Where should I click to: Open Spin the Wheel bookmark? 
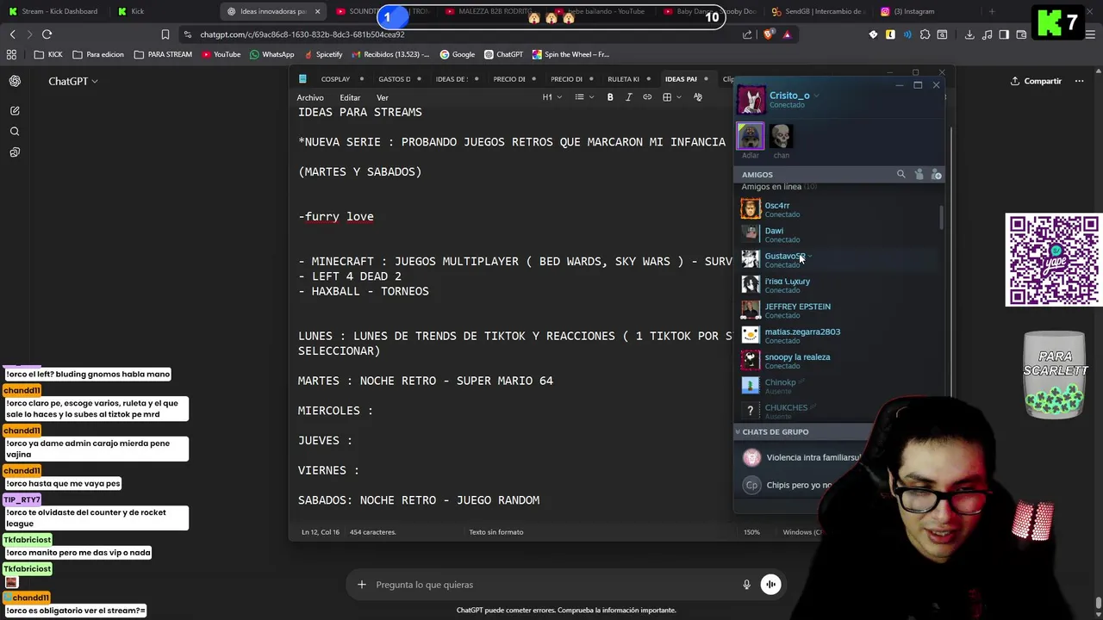[570, 54]
